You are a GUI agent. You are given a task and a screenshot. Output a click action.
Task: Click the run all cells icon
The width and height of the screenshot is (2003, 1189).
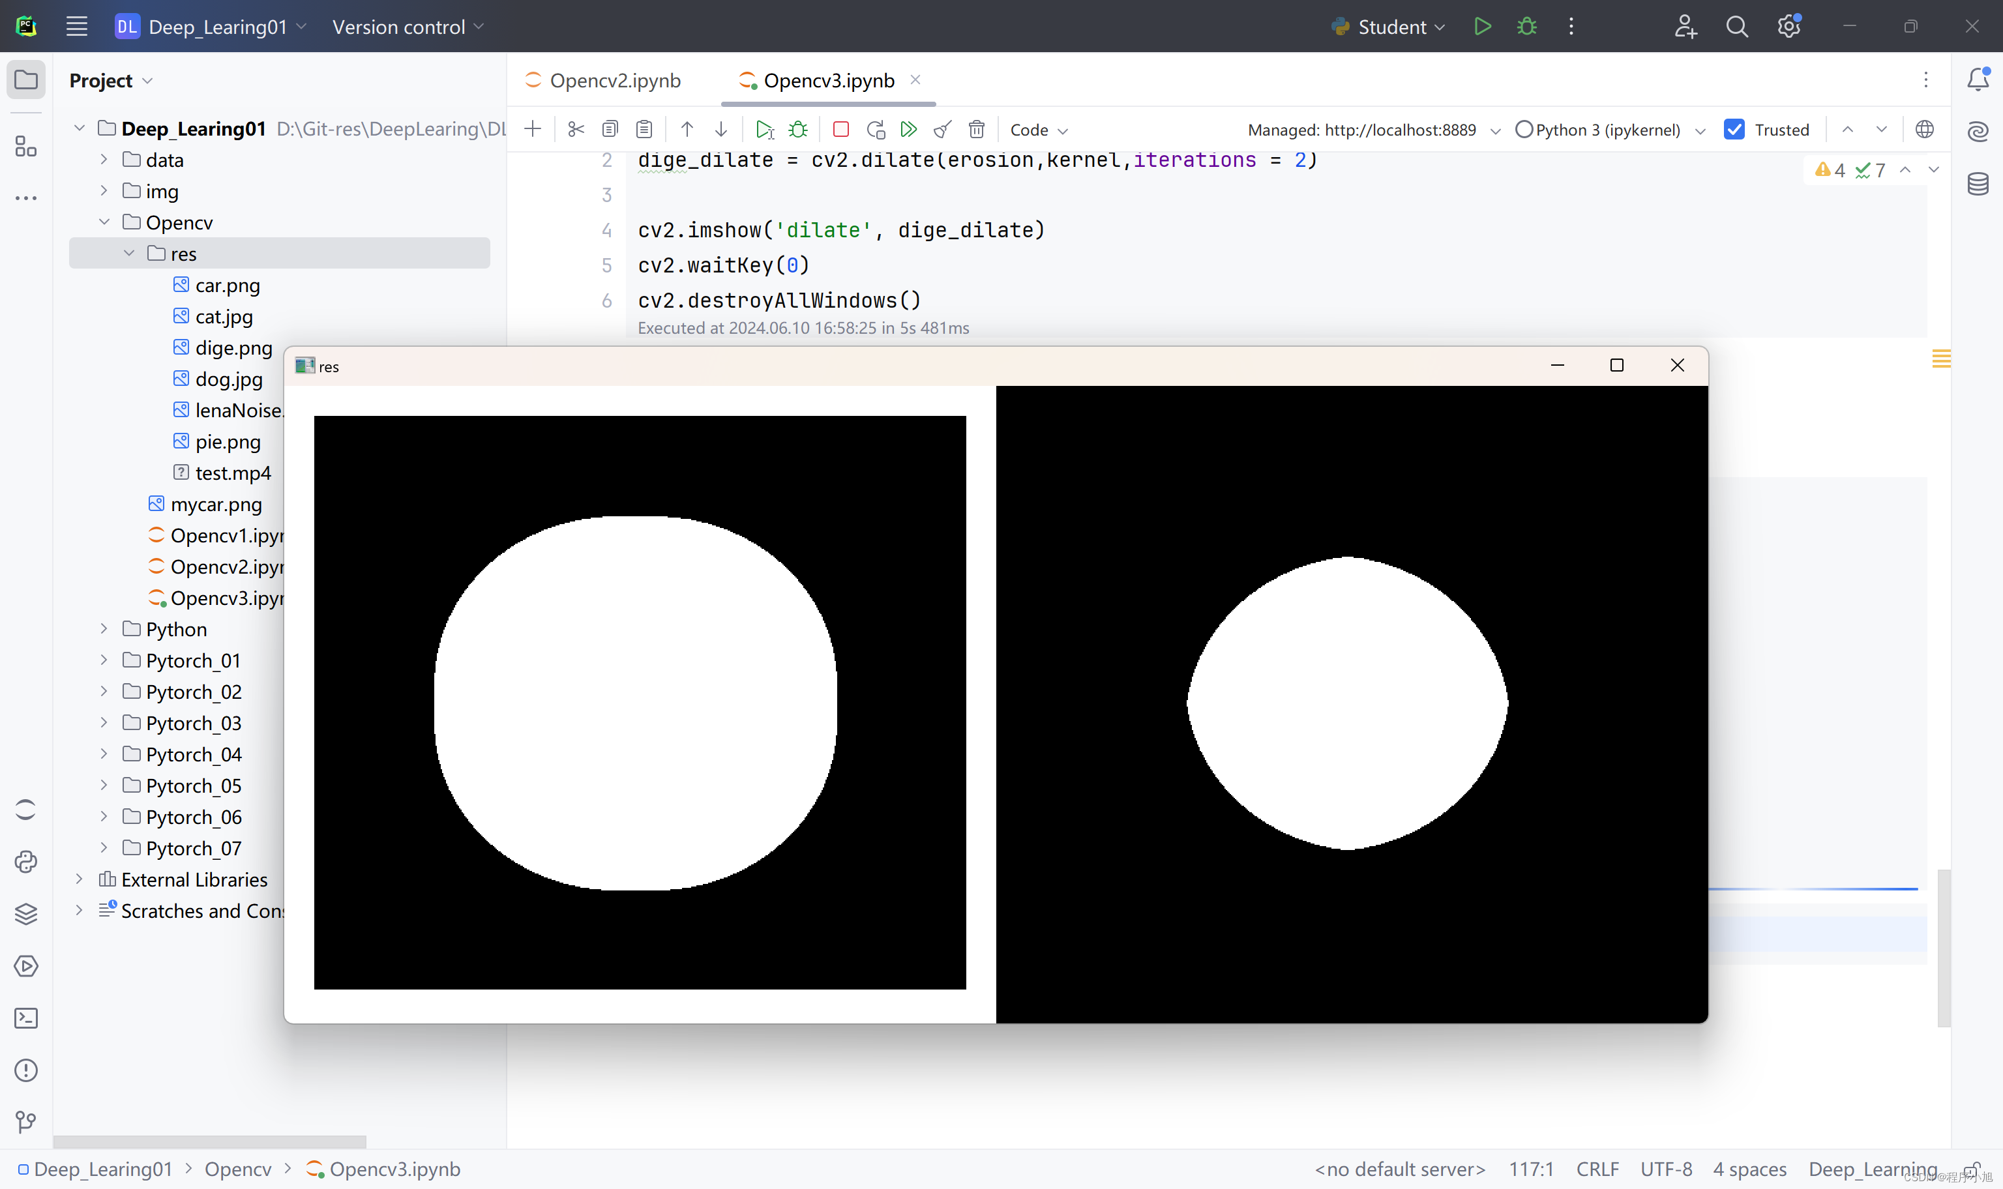tap(908, 129)
